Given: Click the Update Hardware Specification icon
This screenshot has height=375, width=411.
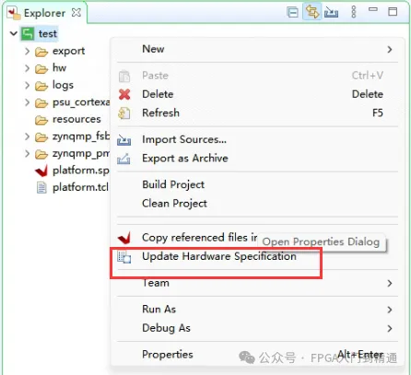Looking at the screenshot, I should pyautogui.click(x=124, y=257).
